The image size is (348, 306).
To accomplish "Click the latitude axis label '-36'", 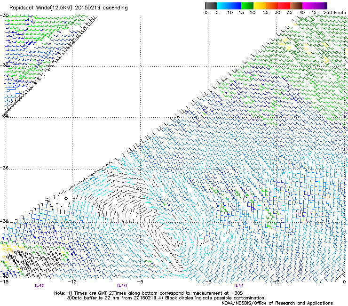I will tap(4, 168).
